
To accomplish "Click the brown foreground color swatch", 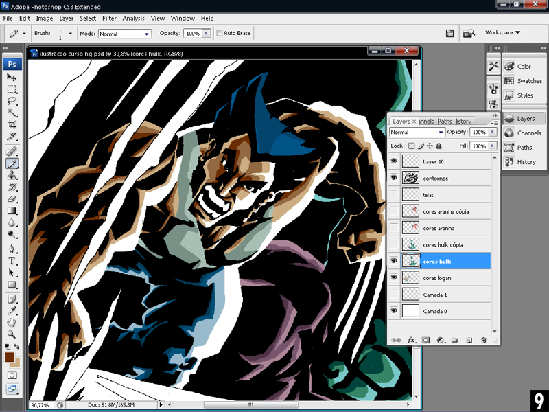I will coord(10,357).
